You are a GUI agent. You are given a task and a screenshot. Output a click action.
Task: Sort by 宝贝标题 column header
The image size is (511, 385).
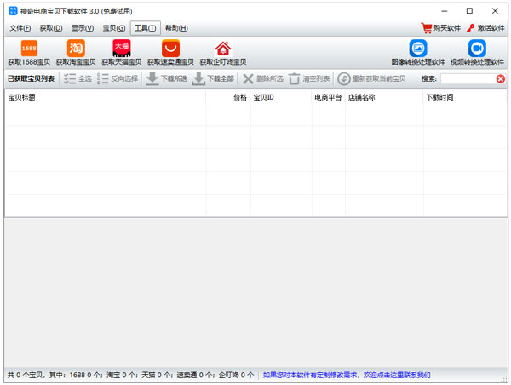pyautogui.click(x=105, y=97)
